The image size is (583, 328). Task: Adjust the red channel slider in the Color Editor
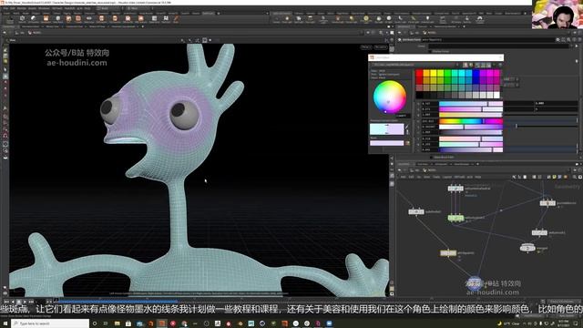(471, 103)
